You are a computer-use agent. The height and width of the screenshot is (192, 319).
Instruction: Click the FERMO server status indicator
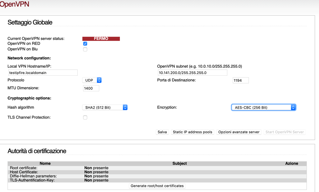pos(101,39)
